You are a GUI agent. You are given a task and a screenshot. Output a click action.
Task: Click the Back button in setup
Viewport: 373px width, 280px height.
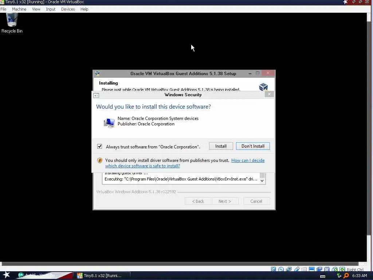click(198, 201)
